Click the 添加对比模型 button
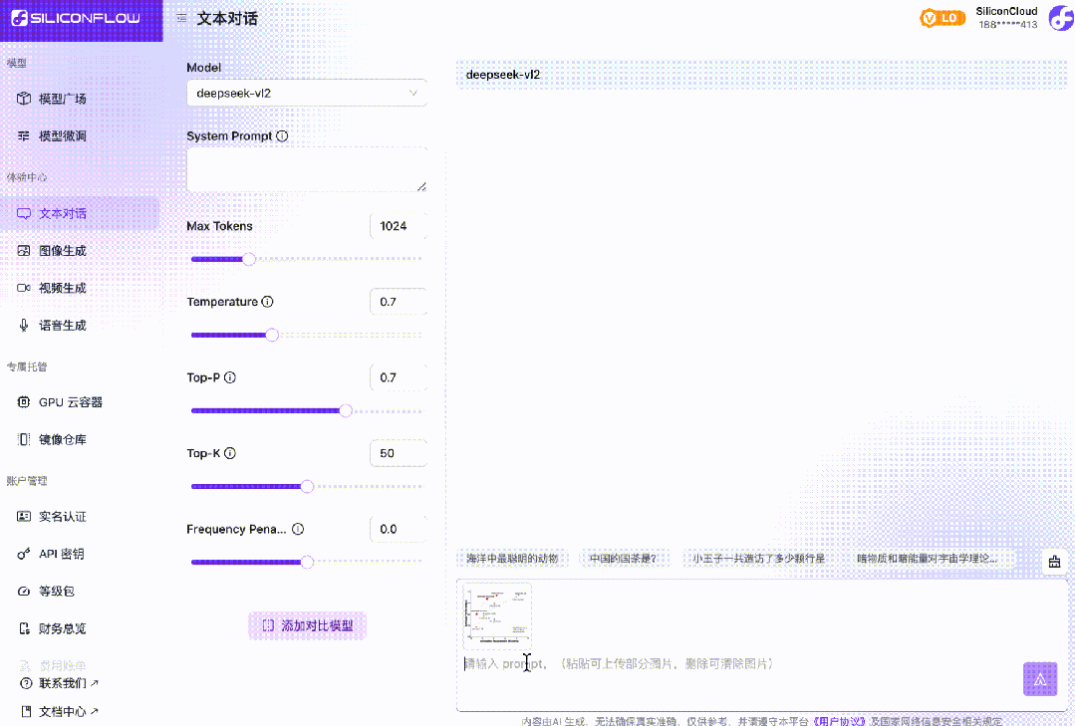 307,625
